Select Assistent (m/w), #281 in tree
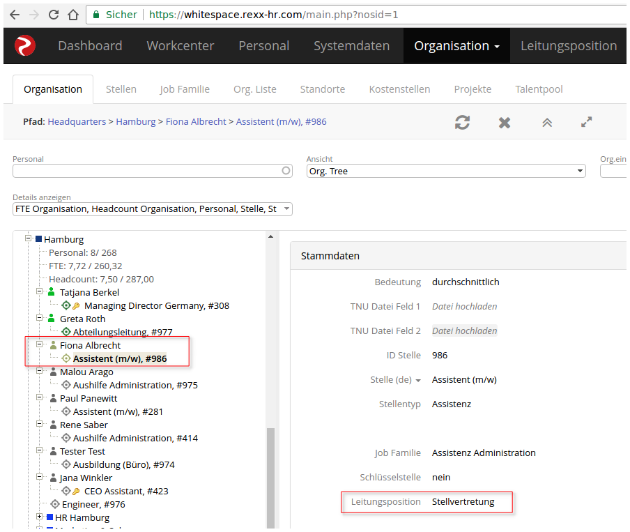 coord(118,411)
